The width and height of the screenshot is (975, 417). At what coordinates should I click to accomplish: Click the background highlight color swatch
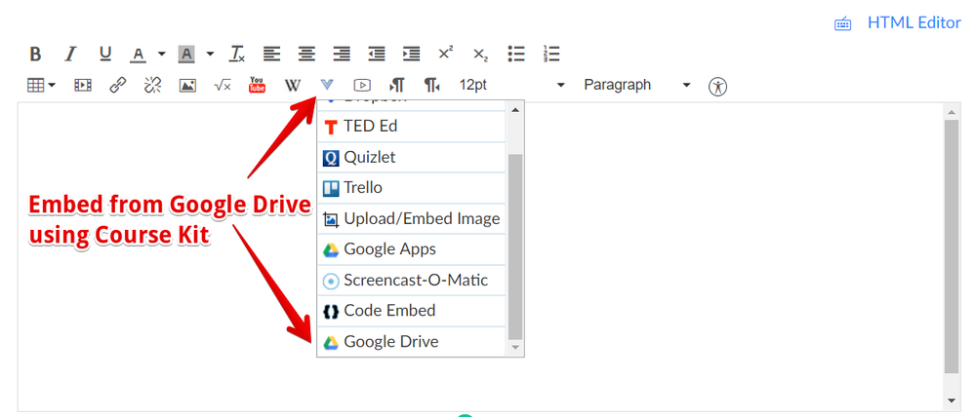(x=186, y=55)
